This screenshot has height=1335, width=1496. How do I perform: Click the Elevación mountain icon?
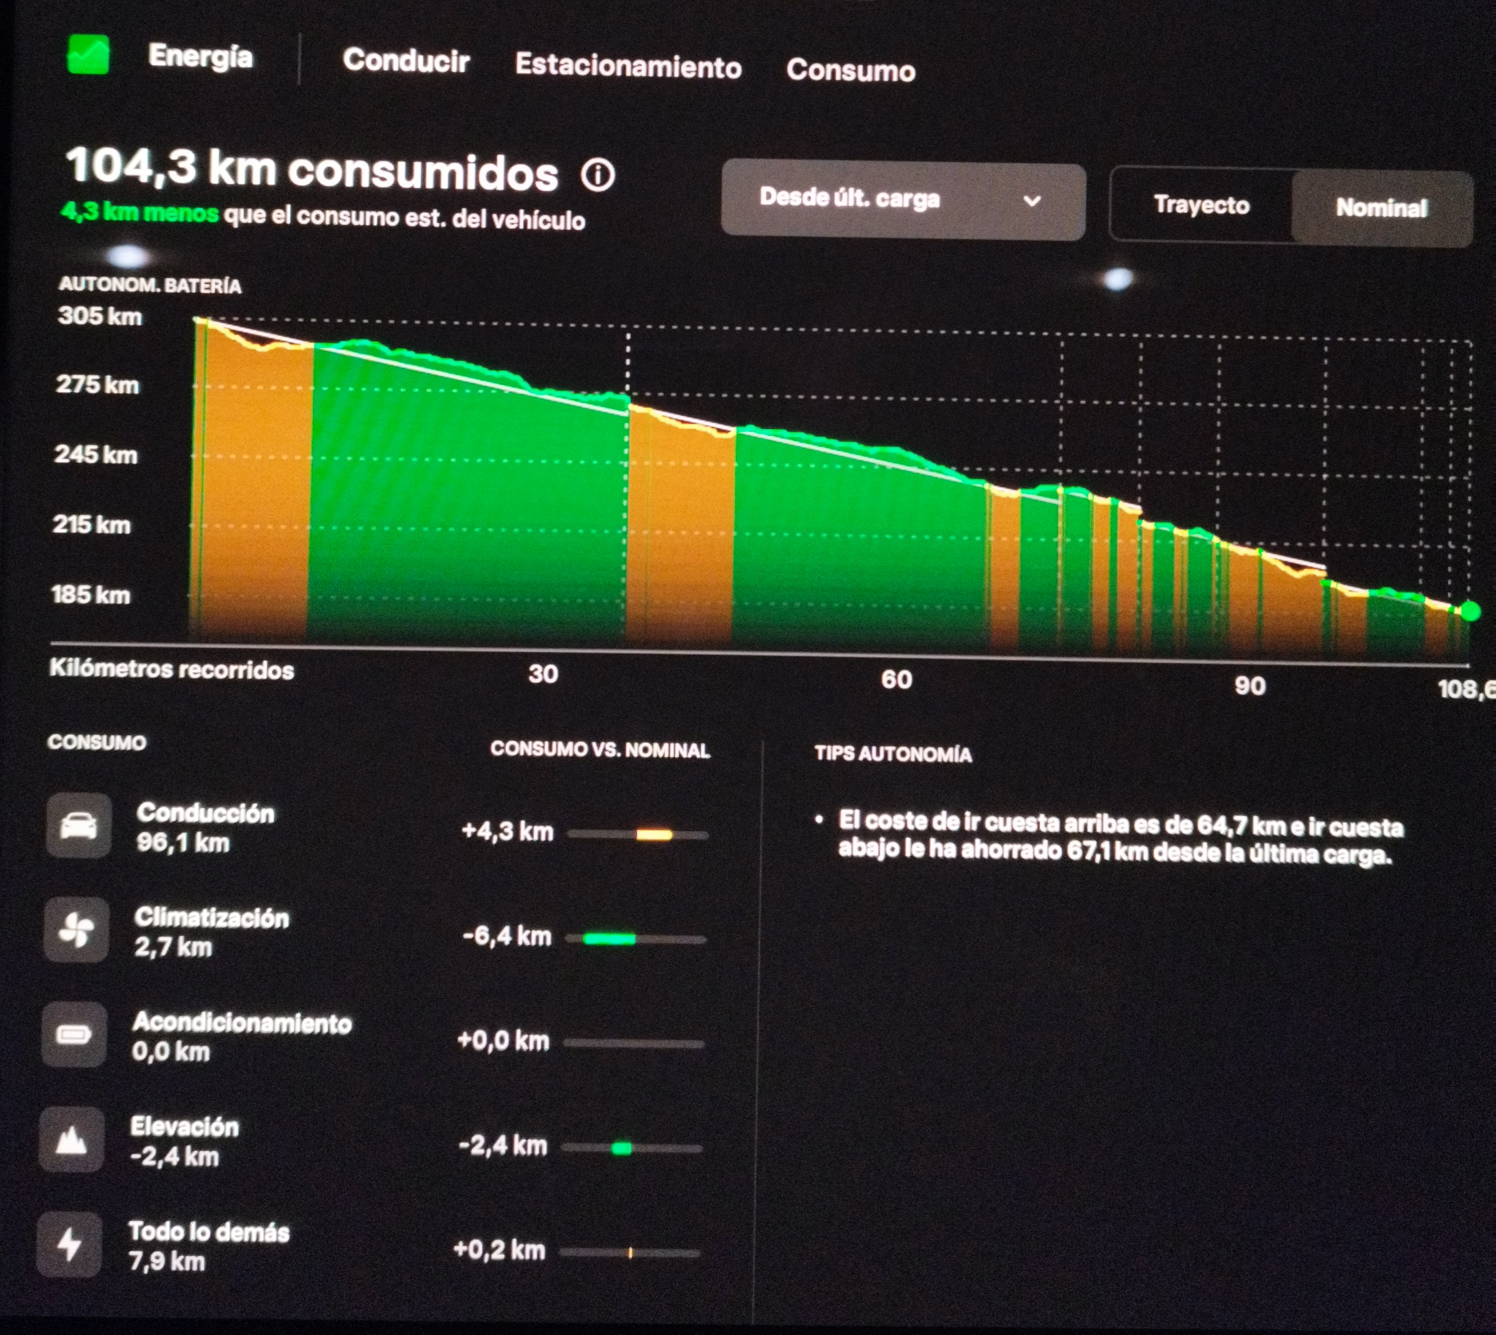tap(71, 1140)
